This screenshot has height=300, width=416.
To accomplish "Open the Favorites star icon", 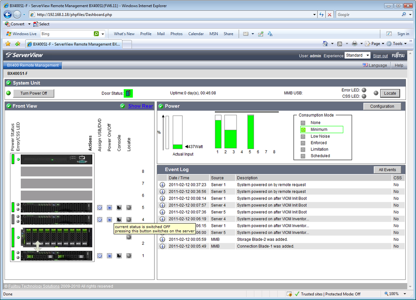I will pos(8,44).
